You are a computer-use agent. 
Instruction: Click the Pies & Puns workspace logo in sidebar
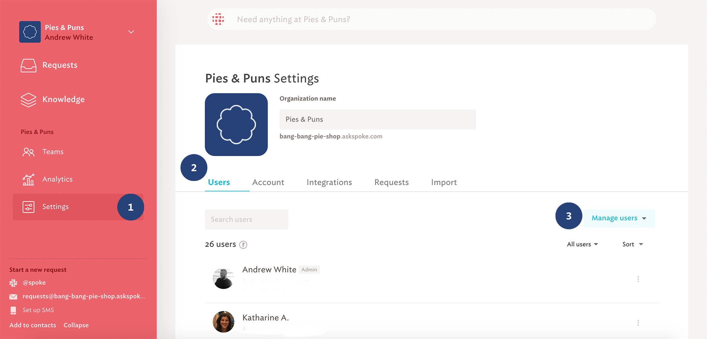30,32
